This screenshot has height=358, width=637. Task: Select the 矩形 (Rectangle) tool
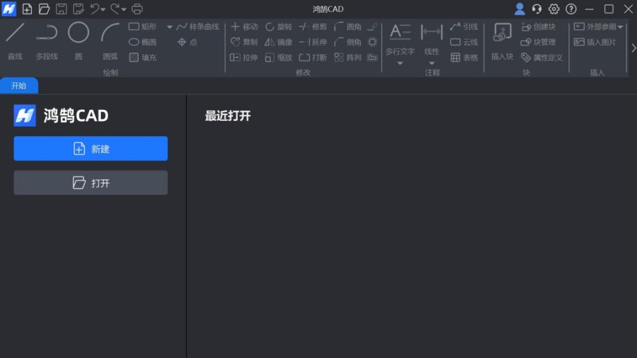click(140, 26)
